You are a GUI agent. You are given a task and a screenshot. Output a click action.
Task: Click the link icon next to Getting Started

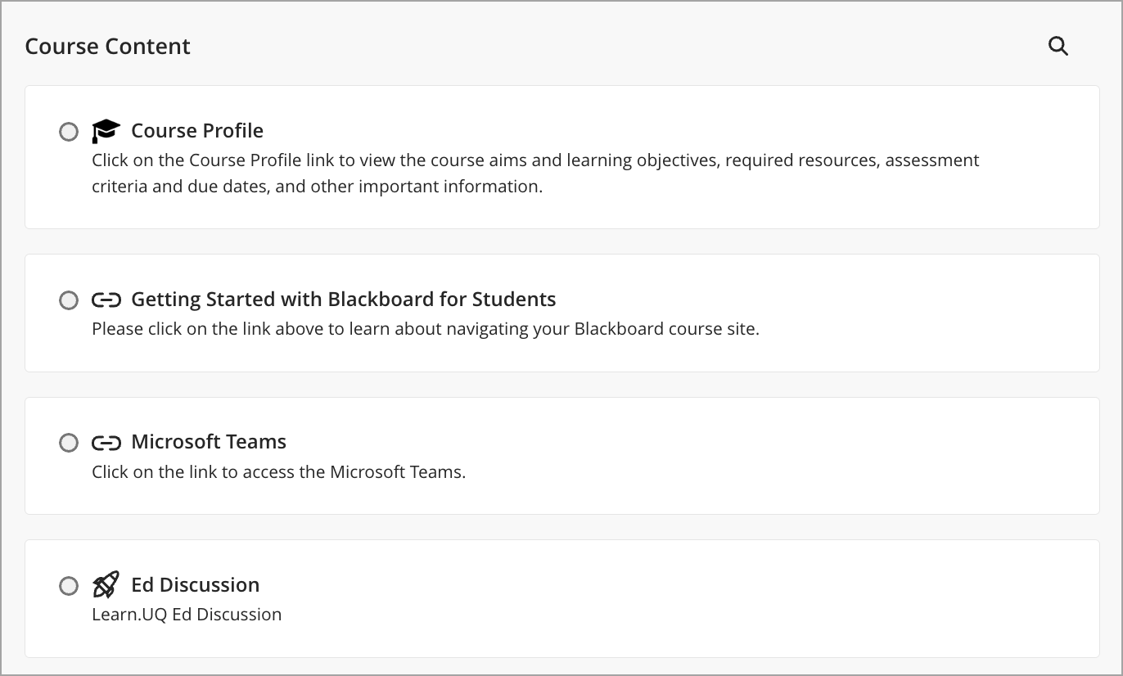[x=106, y=300]
